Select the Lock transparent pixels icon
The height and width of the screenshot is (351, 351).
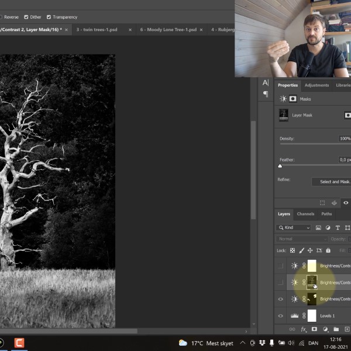pyautogui.click(x=292, y=250)
